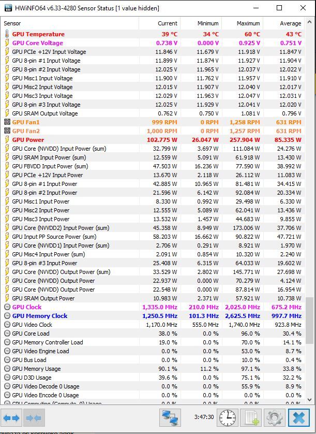
Task: Click the GPU Memory Clock gauge icon
Action: 7,316
